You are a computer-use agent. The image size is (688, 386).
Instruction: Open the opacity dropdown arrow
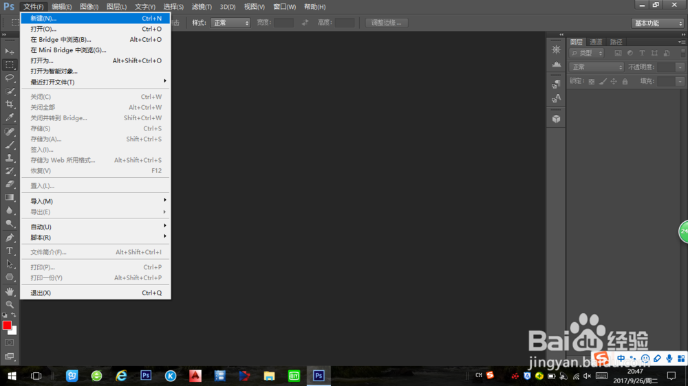click(x=680, y=67)
